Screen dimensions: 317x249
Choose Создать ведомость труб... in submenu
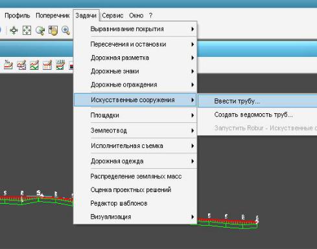point(257,114)
